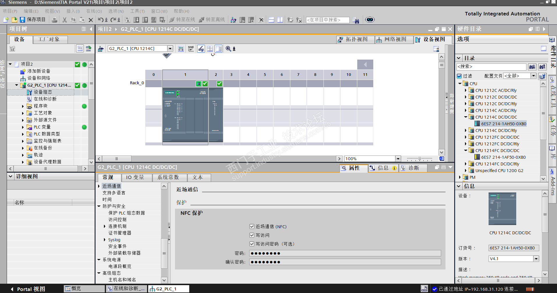Uncheck the write access checkbox
This screenshot has width=557, height=293.
point(252,235)
